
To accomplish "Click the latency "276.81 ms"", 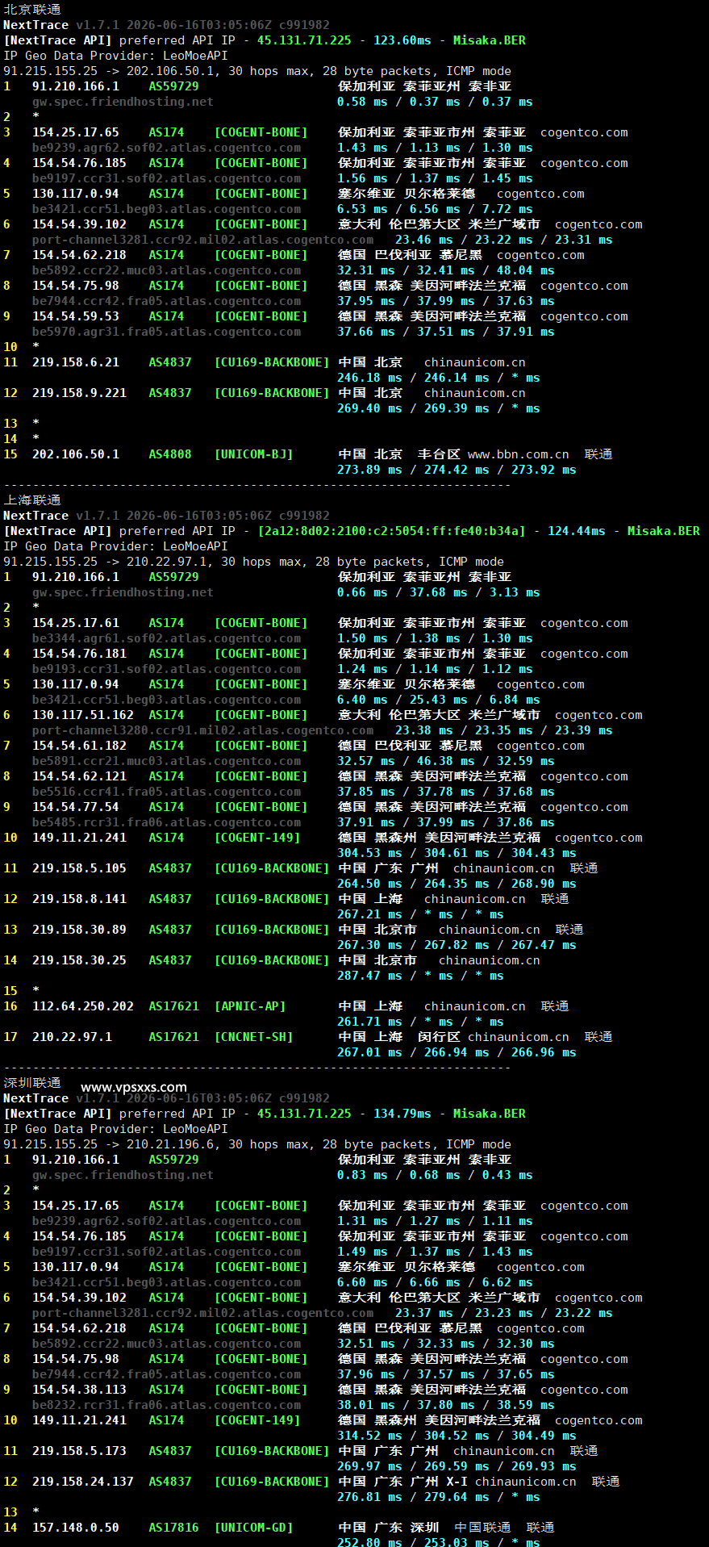I will 369,1497.
